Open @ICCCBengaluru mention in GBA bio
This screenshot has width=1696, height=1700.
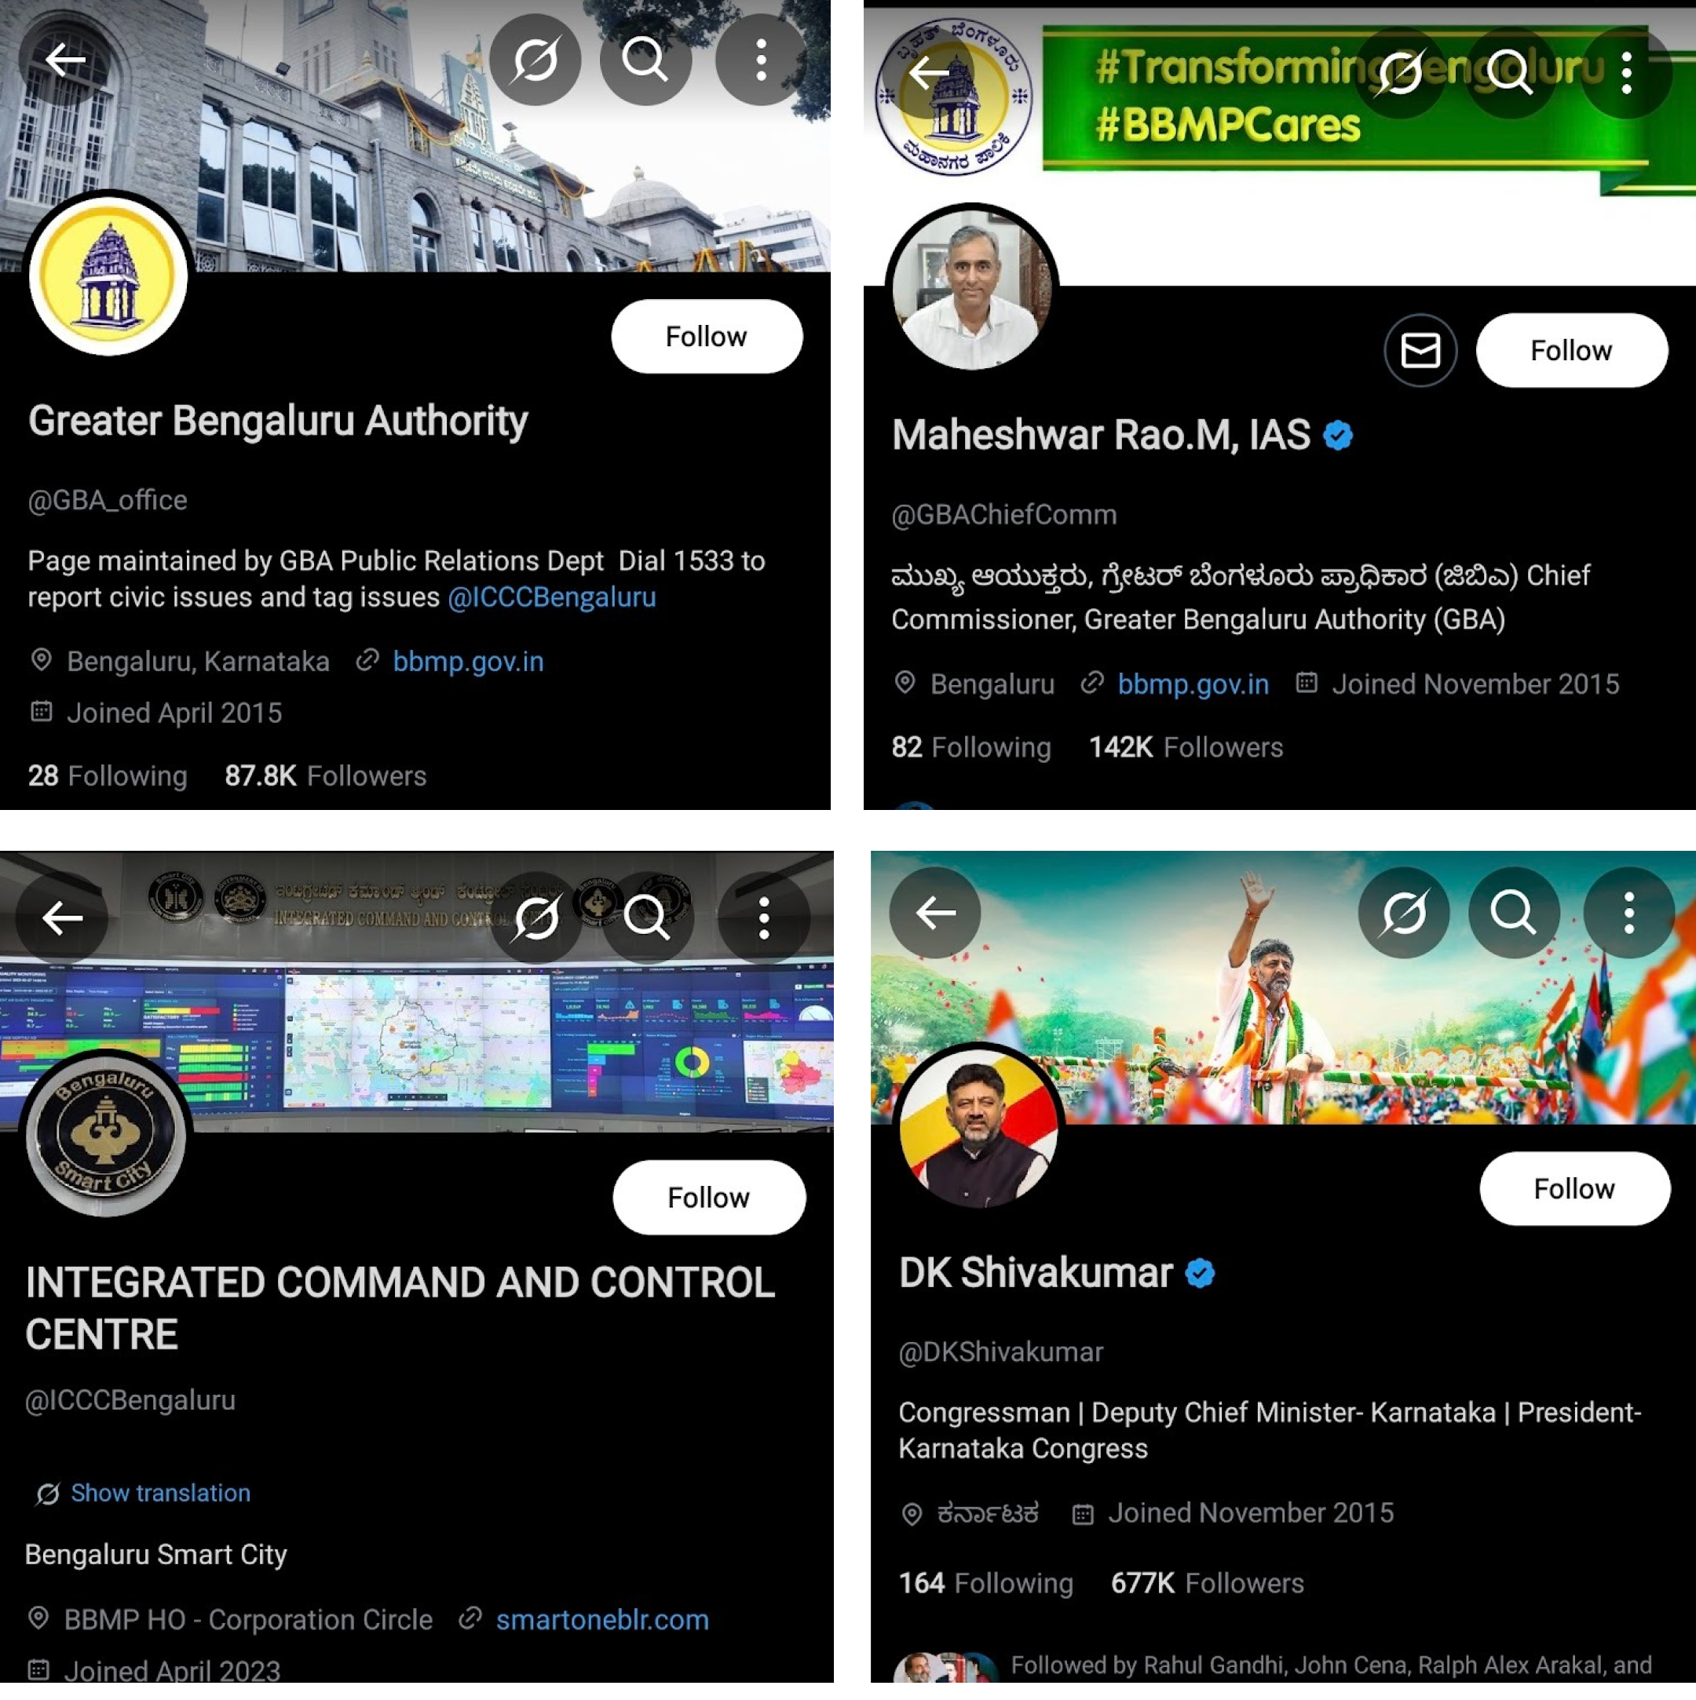tap(552, 597)
